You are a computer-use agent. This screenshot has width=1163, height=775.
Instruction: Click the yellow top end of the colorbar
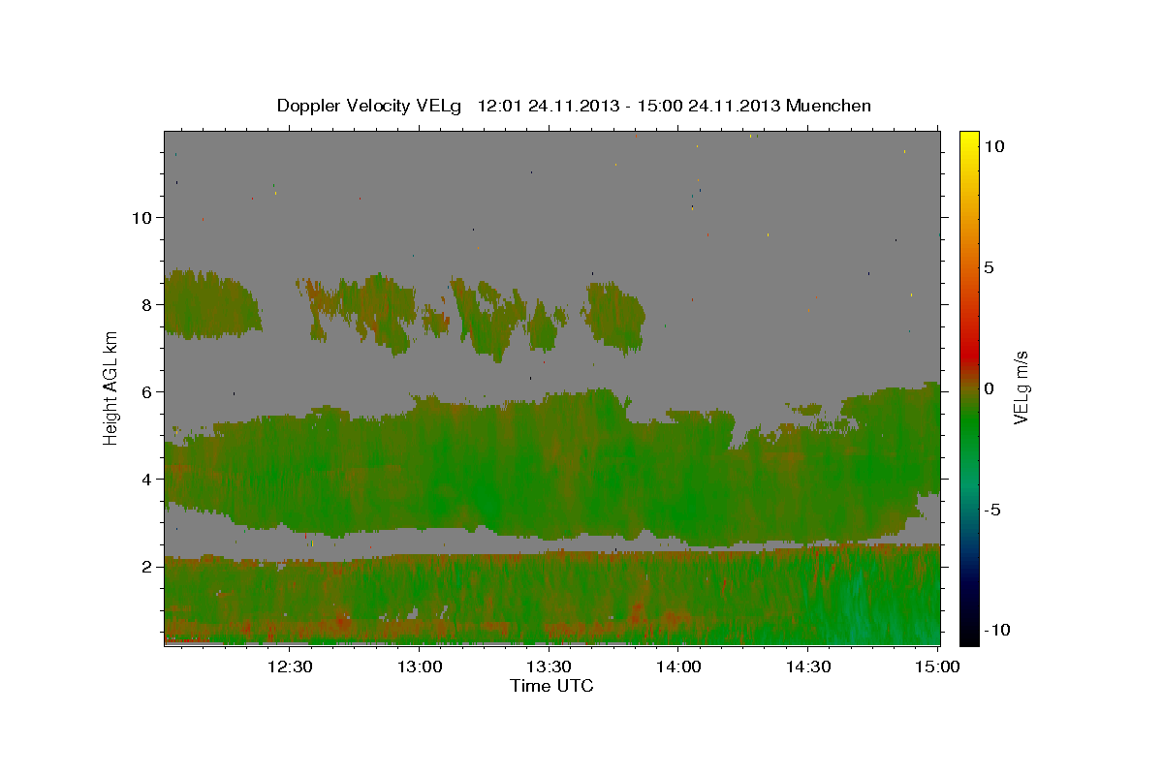[x=968, y=138]
